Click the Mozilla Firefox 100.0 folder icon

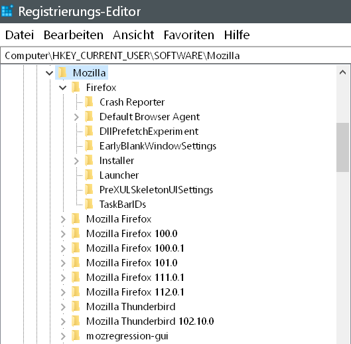tap(76, 233)
